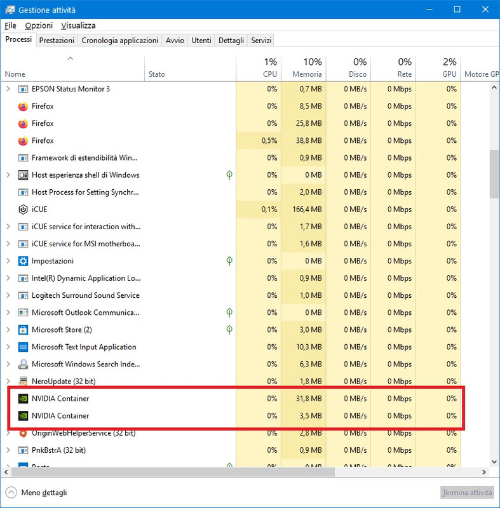This screenshot has height=508, width=500.
Task: Collapse view with Meno dettagli arrow
Action: 11,493
